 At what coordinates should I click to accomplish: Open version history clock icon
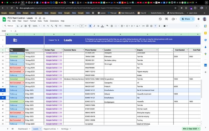(x=160, y=19)
